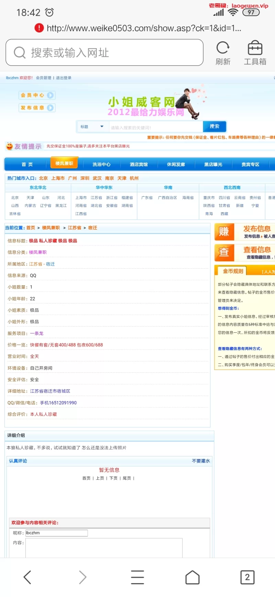This screenshot has height=597, width=275.
Task: Click the 昵称 nickname text field
Action: [x=57, y=533]
